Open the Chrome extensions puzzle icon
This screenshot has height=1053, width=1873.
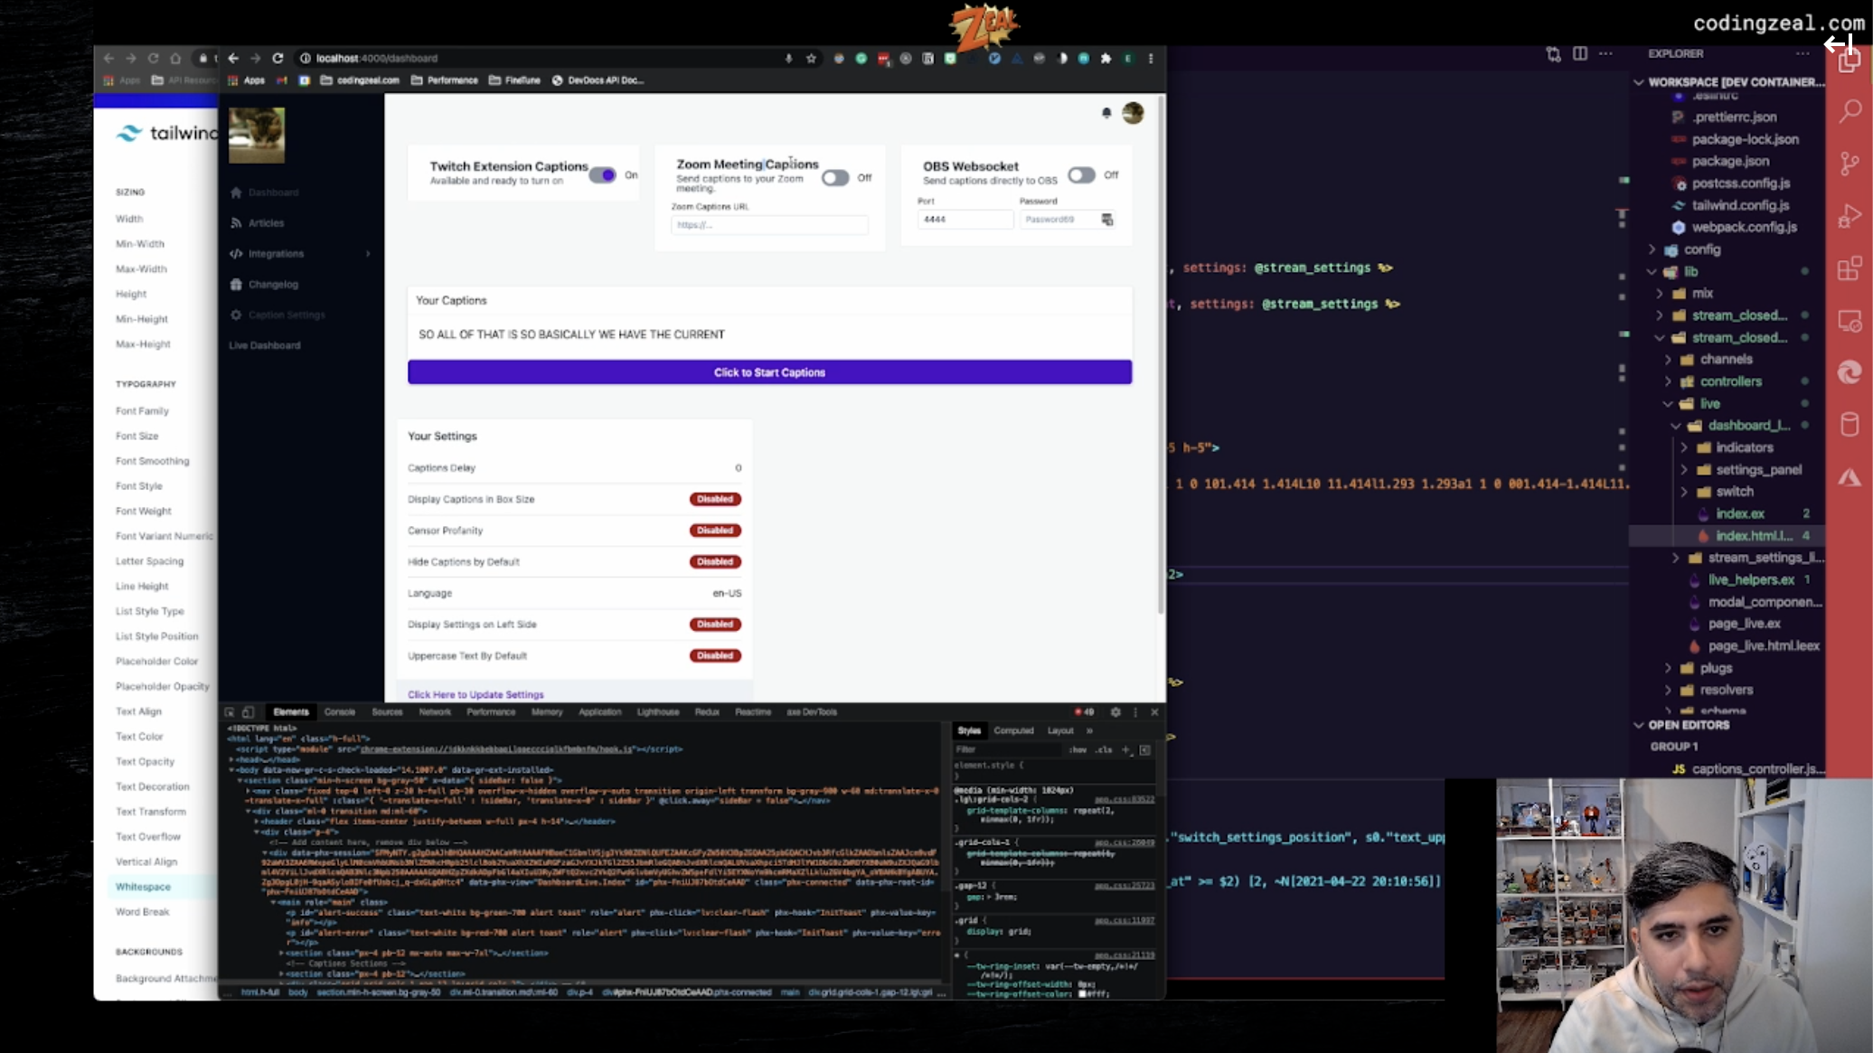1106,58
